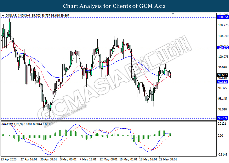Screen dimensions: 229x163
Task: Click the 100.540 price axis value
Action: [x=223, y=36]
